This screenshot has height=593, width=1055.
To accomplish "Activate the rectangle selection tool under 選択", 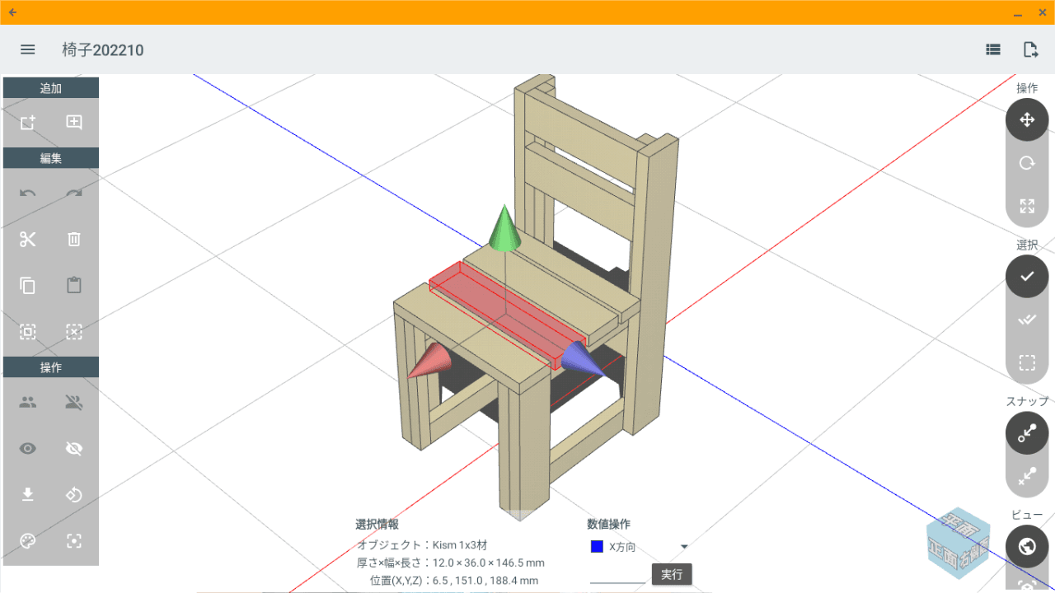I will pos(1026,361).
